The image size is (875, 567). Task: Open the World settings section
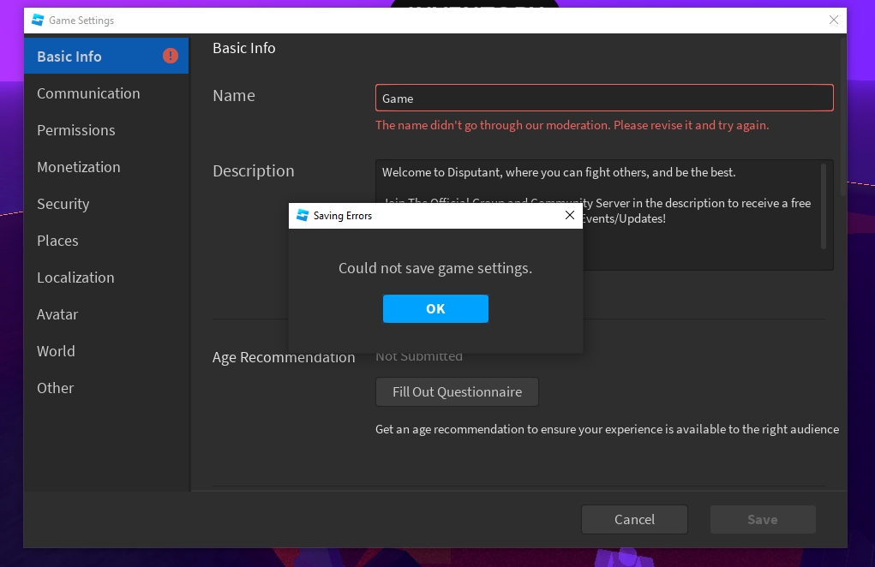pos(56,351)
